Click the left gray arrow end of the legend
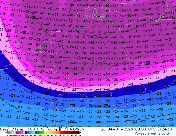Screen dimensions: 176x136 pos(6,132)
